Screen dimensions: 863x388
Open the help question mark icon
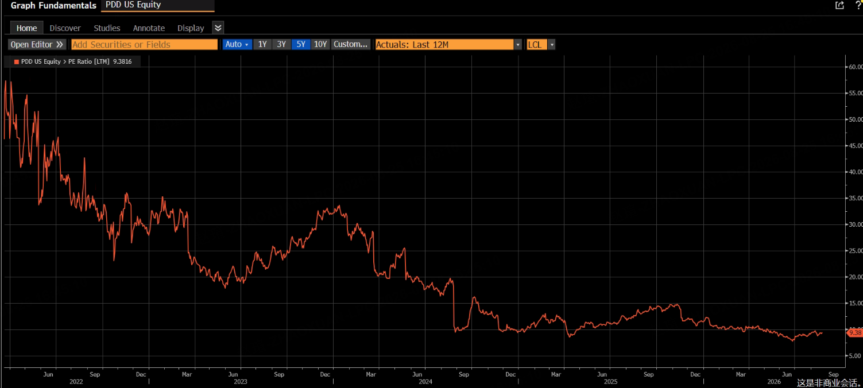[x=858, y=5]
